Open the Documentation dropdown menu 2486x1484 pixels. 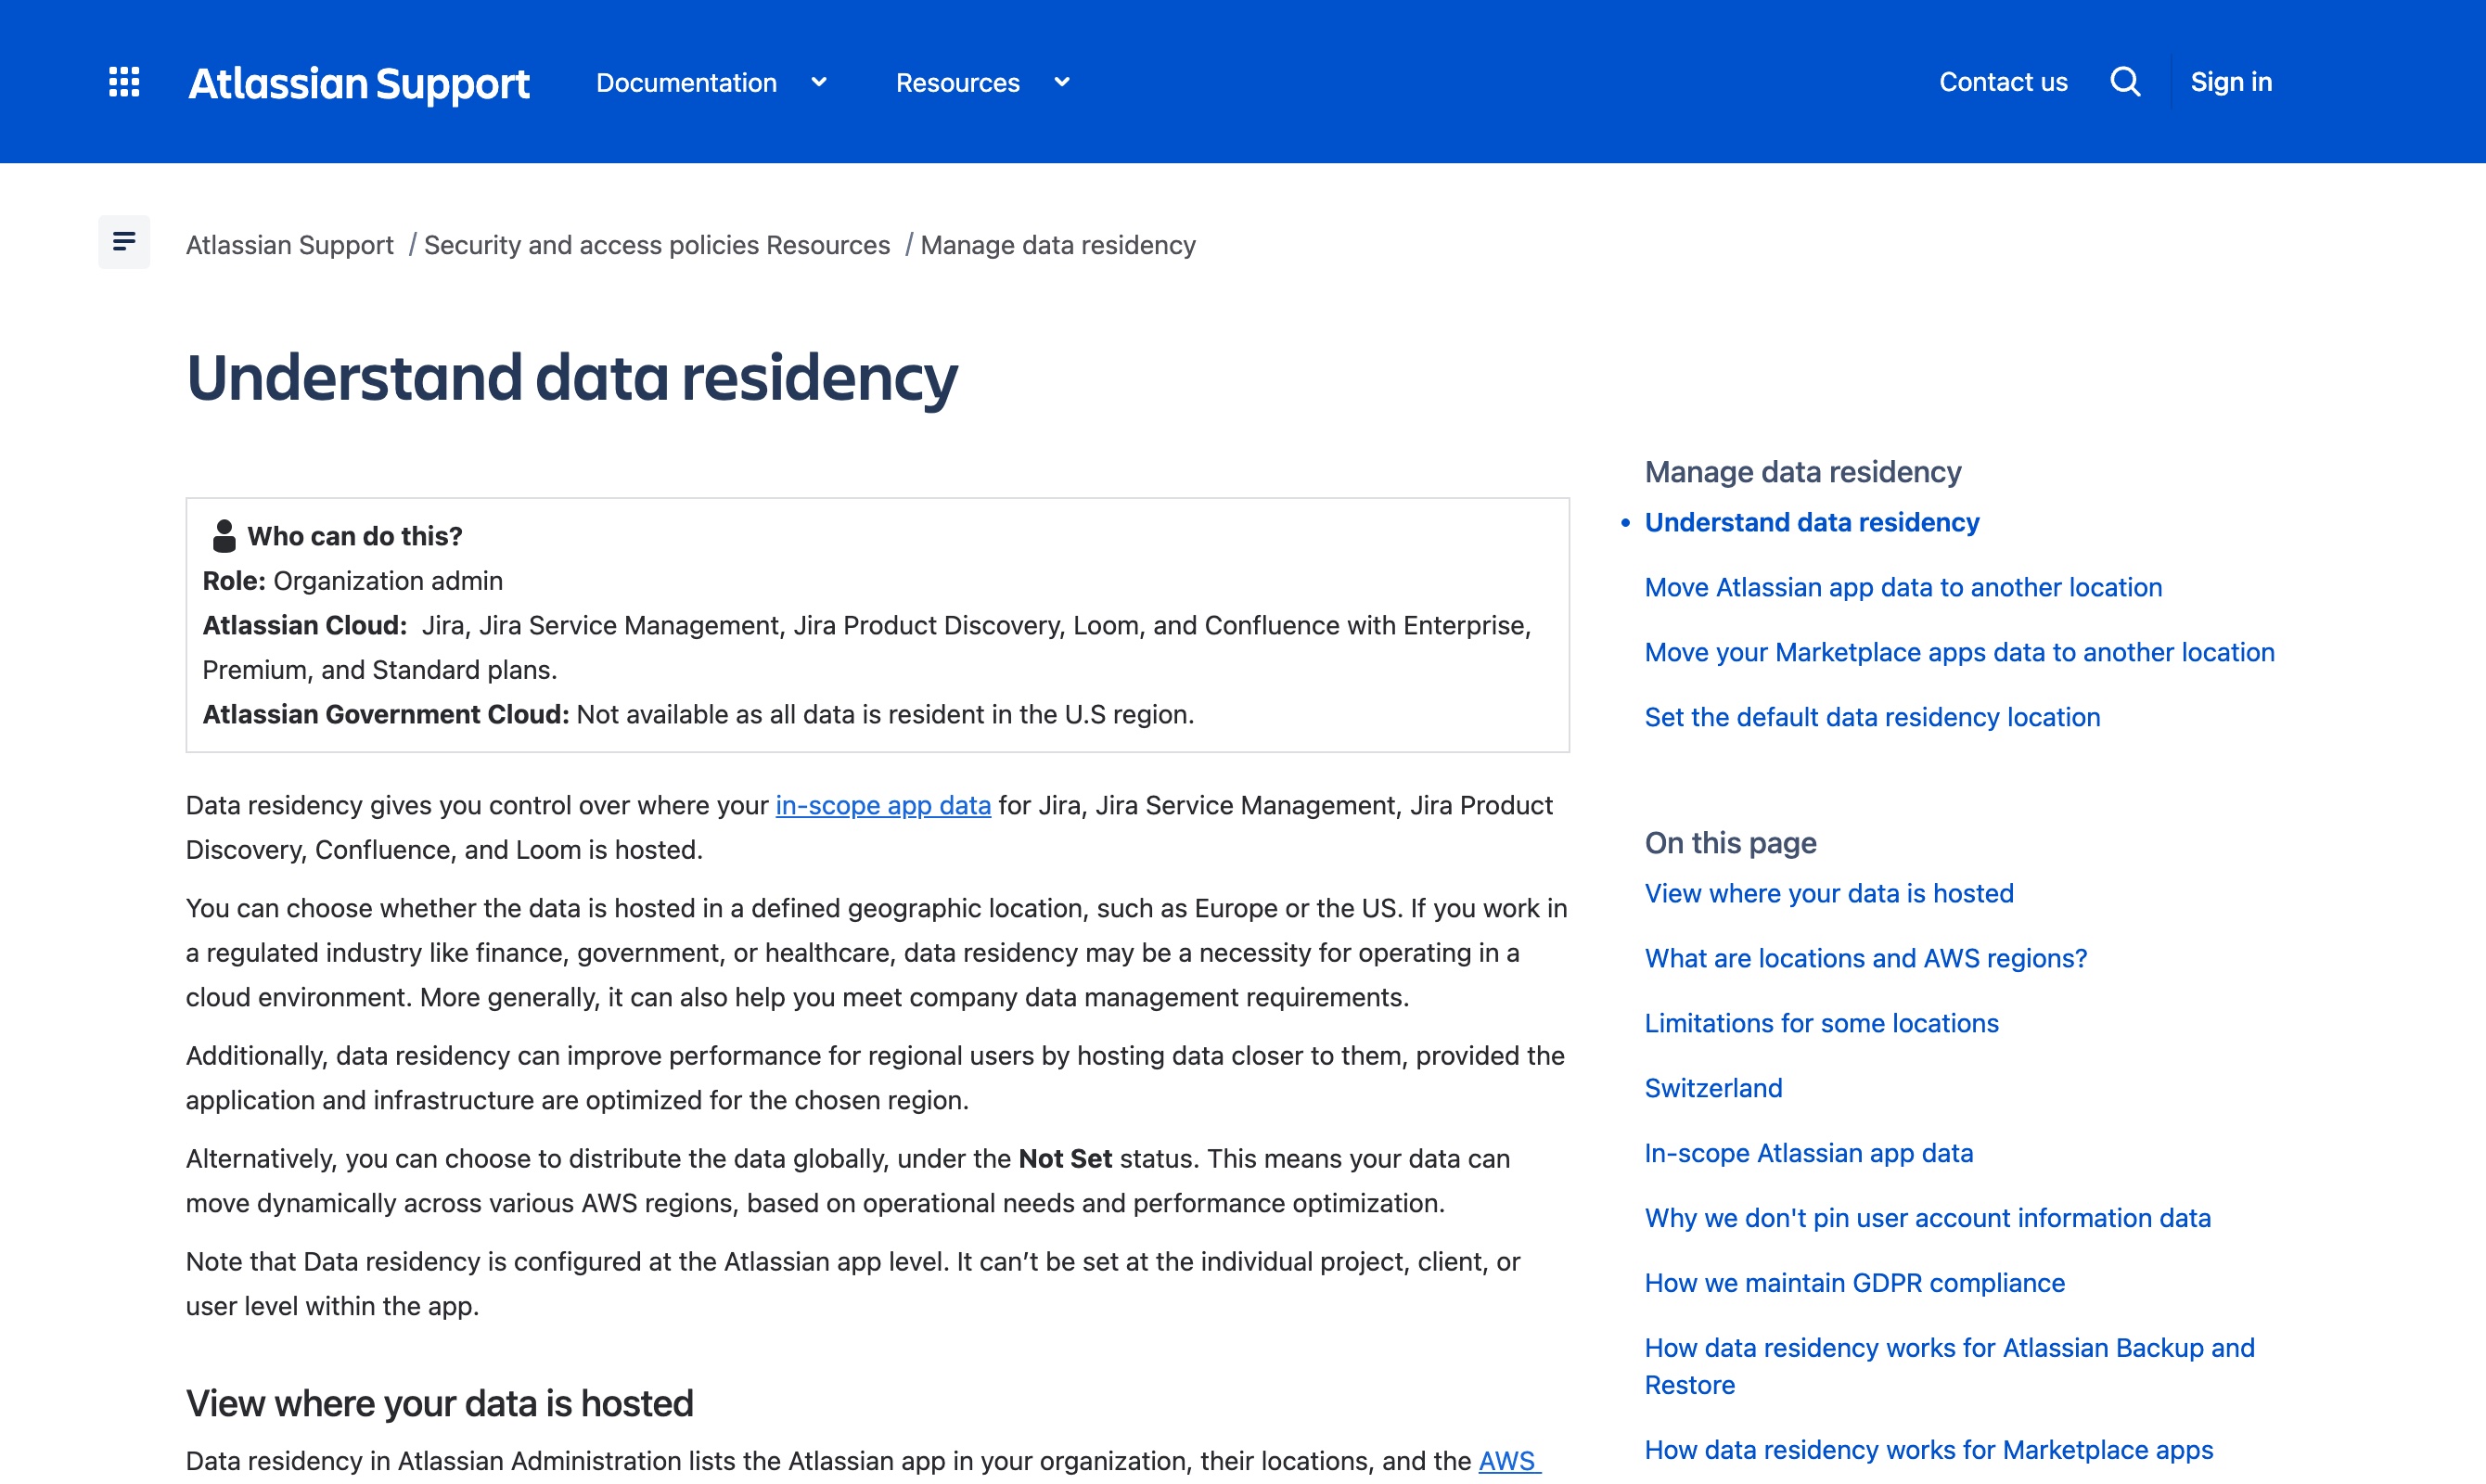pos(686,83)
